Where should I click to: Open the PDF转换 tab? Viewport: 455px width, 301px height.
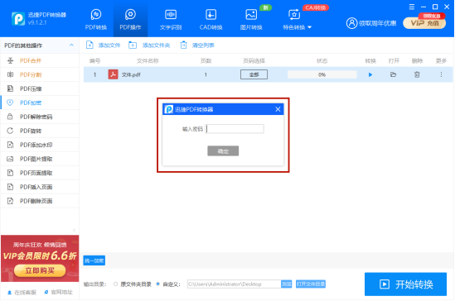coord(96,20)
